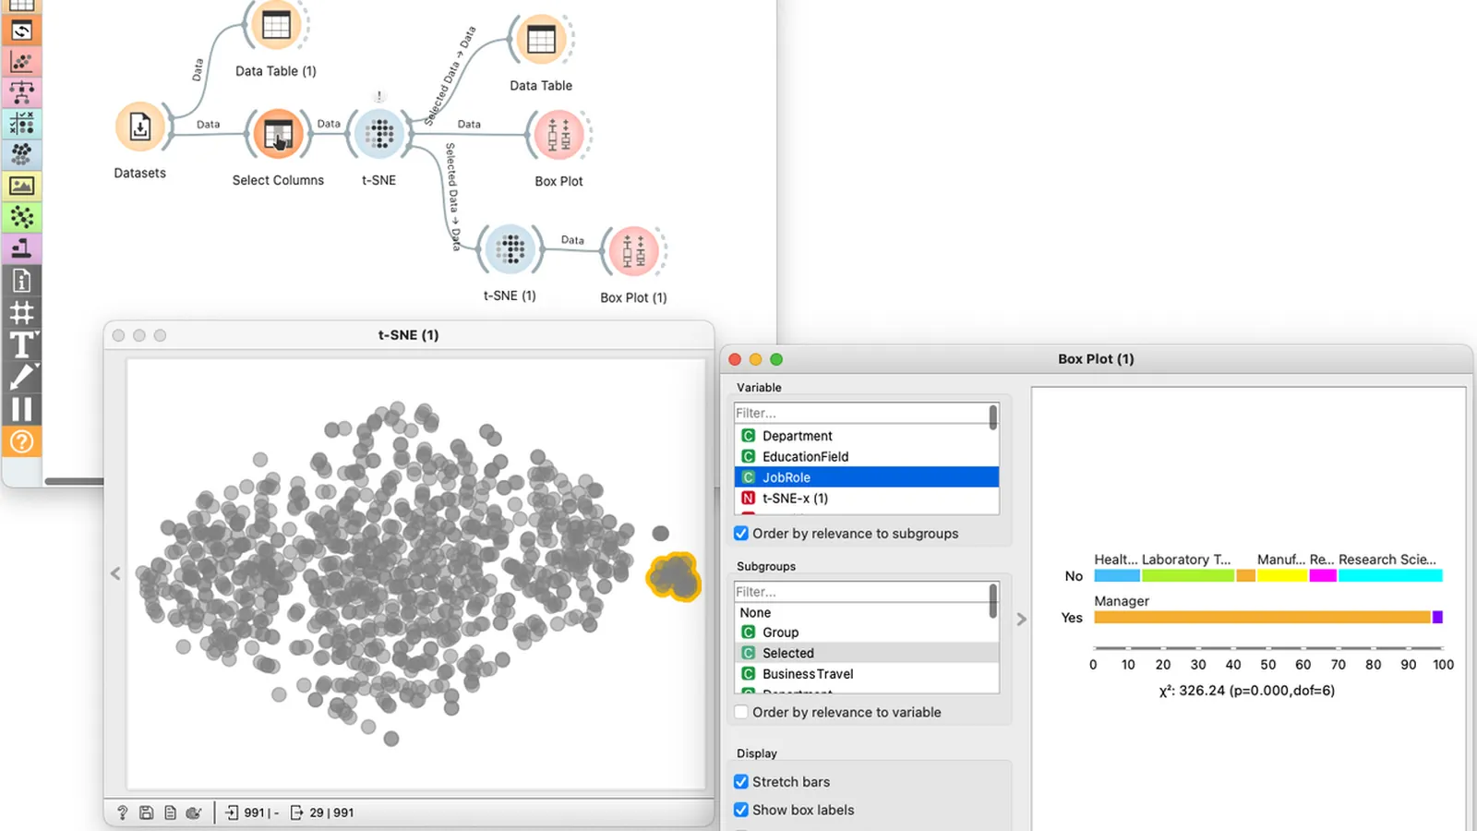The width and height of the screenshot is (1477, 831).
Task: Click the Subgroups filter field
Action: [860, 592]
